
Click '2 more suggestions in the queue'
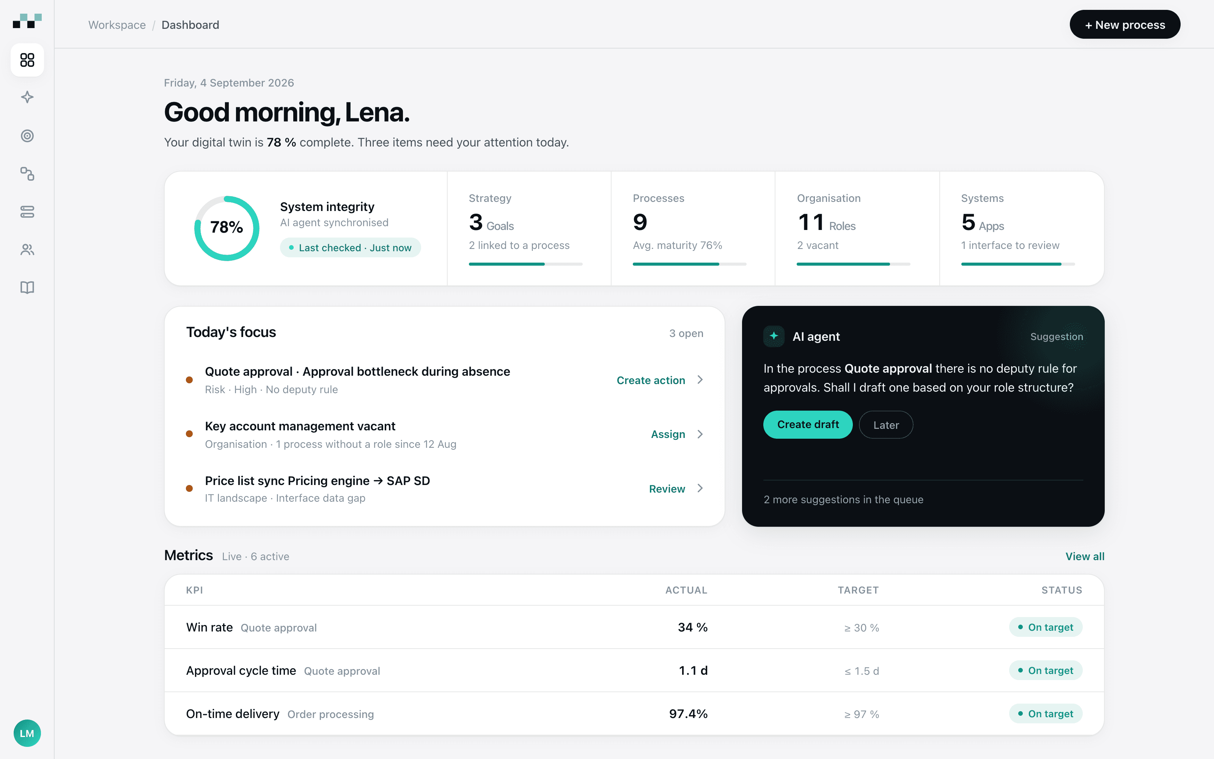click(843, 499)
